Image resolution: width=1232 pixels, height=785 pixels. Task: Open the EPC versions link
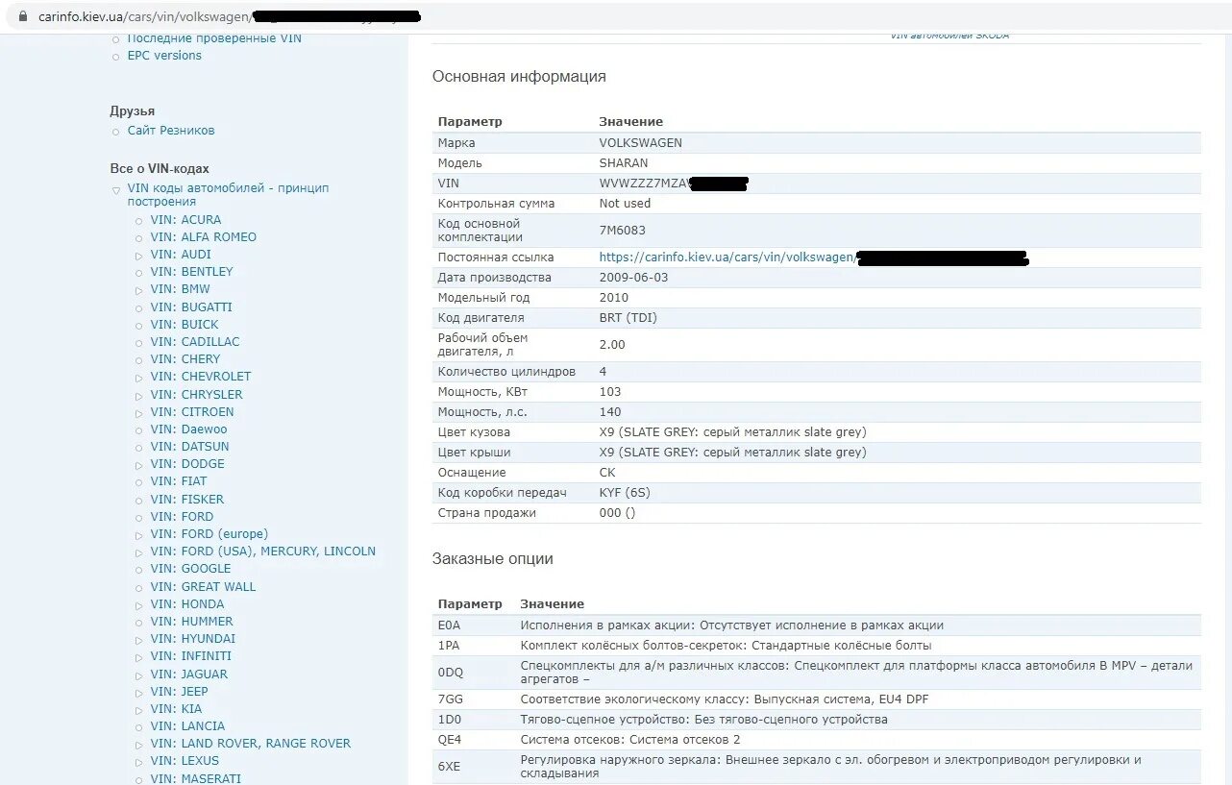click(x=164, y=56)
